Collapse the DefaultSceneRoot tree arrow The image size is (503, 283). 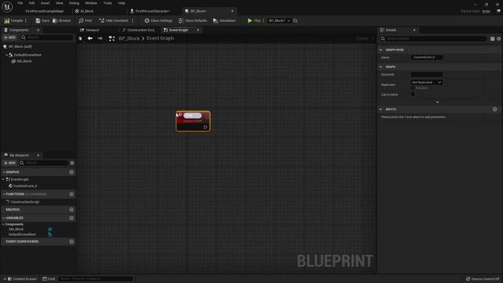coord(6,55)
